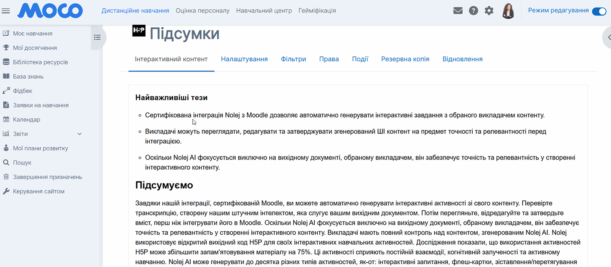Click Пошук search item in sidebar
The width and height of the screenshot is (611, 267).
pos(22,163)
